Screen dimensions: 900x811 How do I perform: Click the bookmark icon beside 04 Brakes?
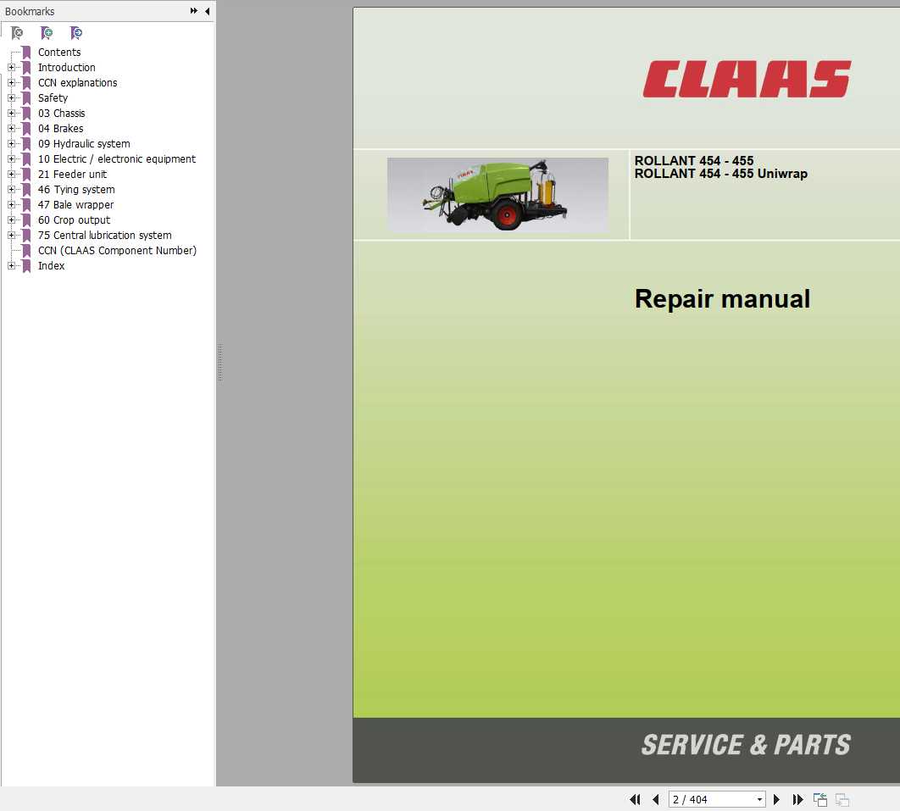pyautogui.click(x=26, y=129)
